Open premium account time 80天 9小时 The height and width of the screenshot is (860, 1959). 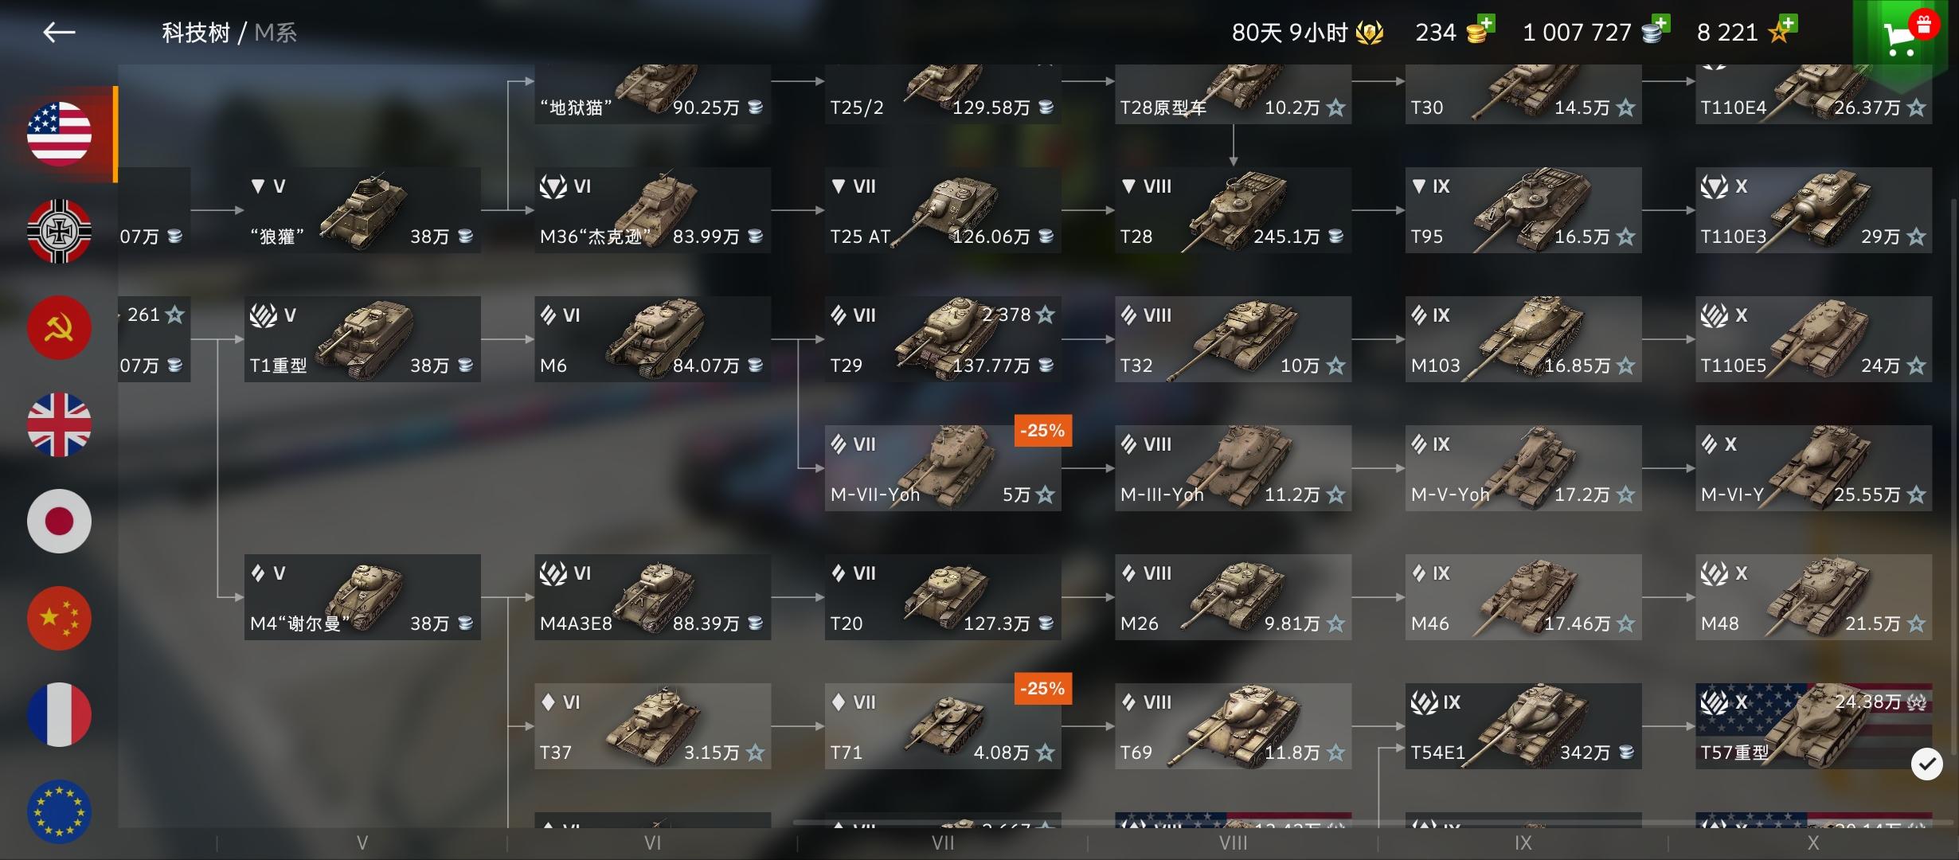[x=1307, y=33]
